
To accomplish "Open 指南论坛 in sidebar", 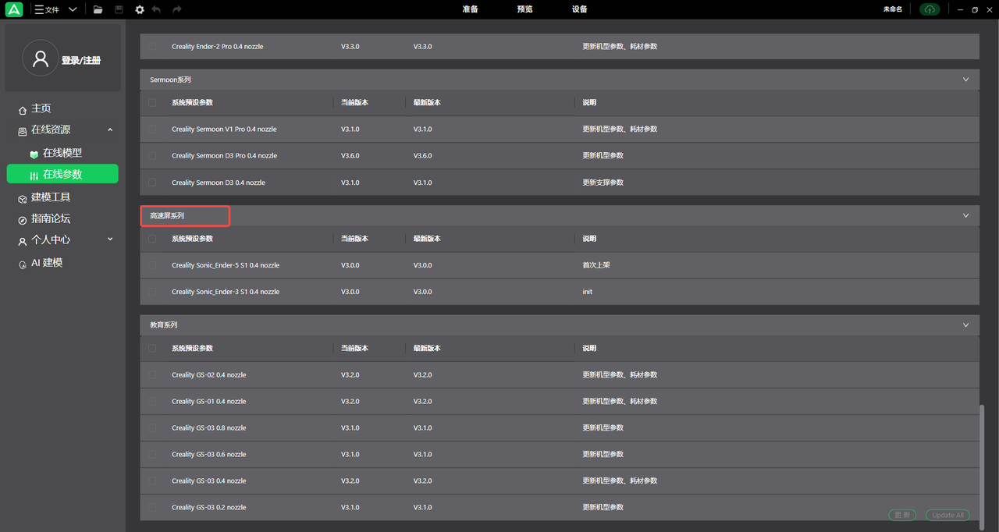I will click(x=51, y=218).
